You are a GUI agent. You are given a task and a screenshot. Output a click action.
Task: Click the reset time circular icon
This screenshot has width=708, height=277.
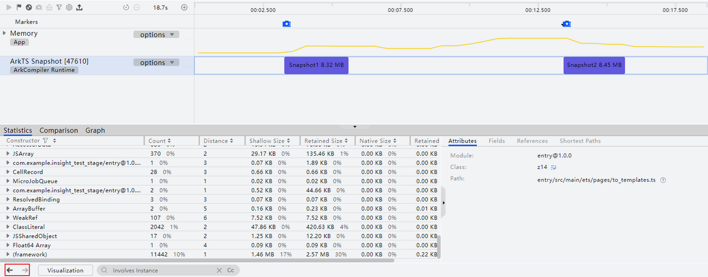click(x=126, y=8)
